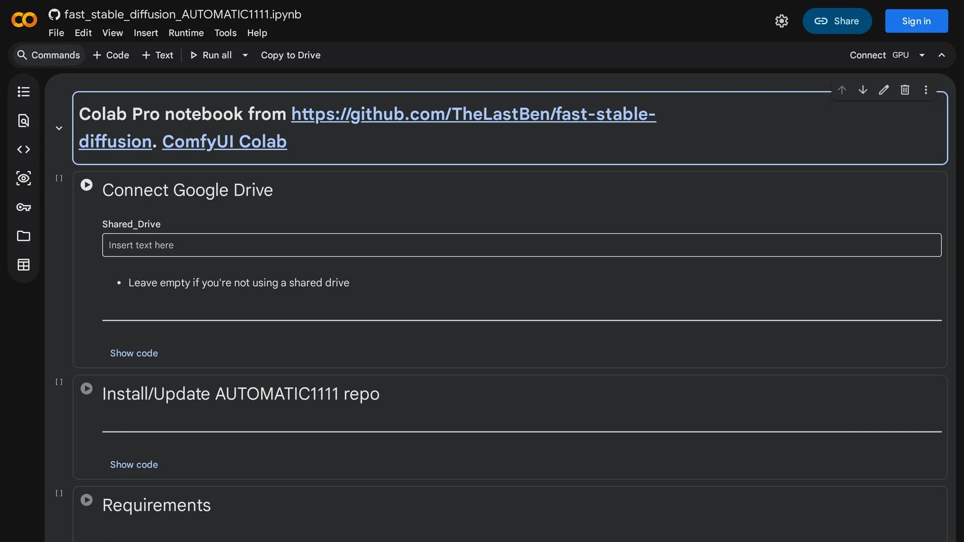Screen dimensions: 964x542
Task: Add a new Text cell
Action: [x=158, y=55]
